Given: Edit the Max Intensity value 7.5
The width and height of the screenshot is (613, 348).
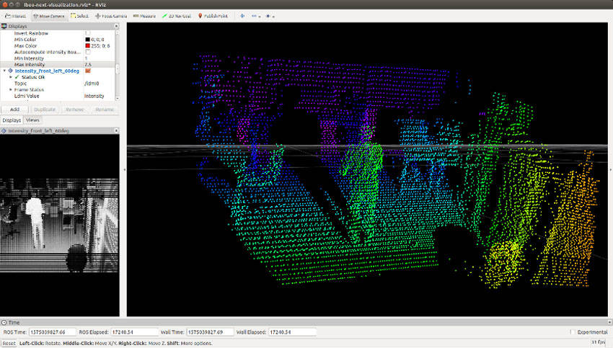Looking at the screenshot, I should click(100, 64).
